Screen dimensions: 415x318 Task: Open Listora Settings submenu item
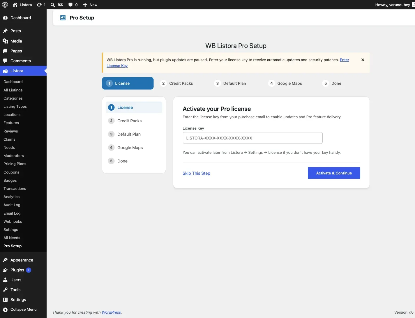[11, 230]
